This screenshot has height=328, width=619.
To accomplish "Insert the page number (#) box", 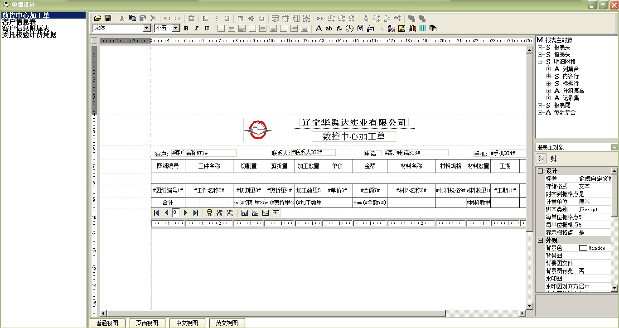I will point(360,28).
